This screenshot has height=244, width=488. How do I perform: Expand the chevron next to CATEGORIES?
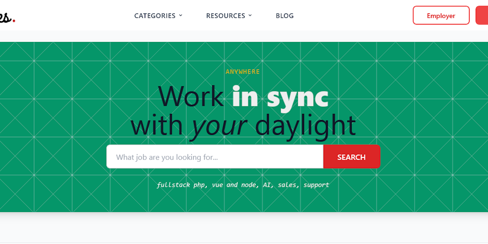[181, 15]
